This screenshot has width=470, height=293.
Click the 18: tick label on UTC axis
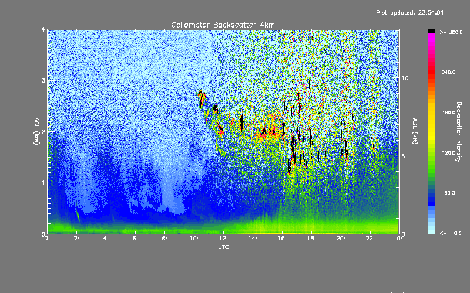[312, 239]
